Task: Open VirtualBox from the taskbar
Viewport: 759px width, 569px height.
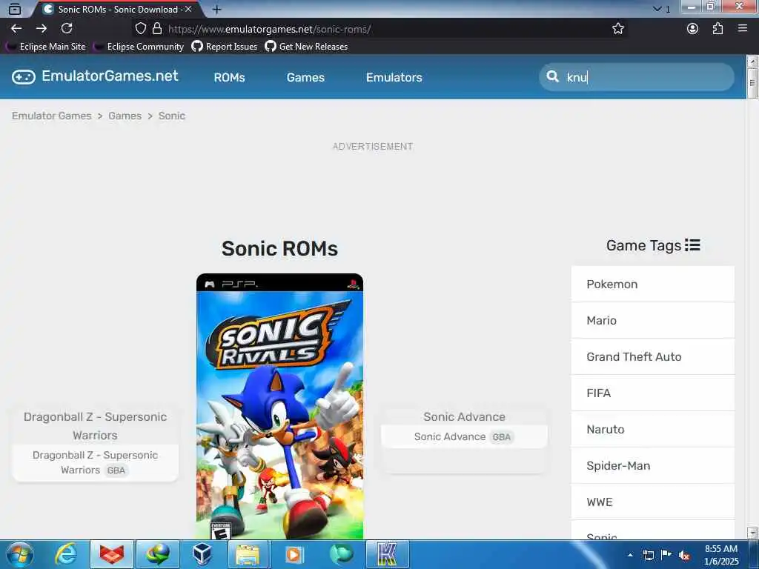Action: [202, 554]
